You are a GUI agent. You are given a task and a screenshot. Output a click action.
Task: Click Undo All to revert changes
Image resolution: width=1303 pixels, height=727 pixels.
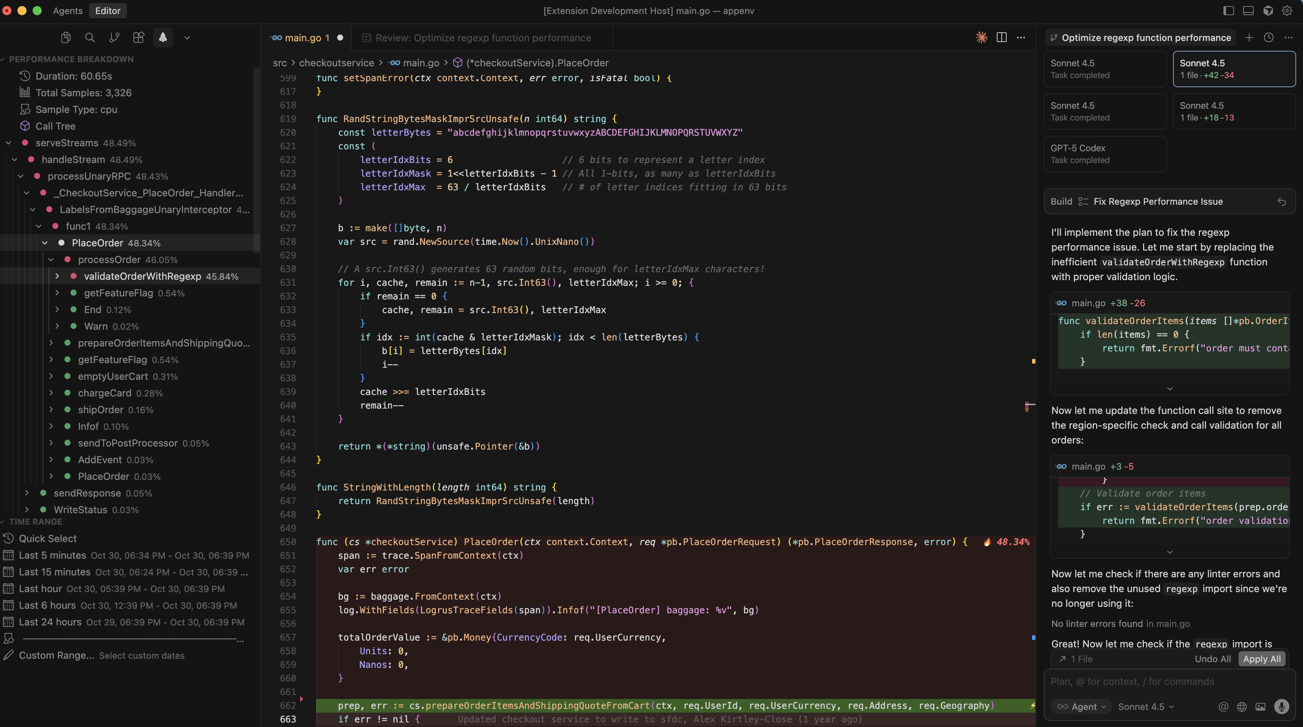[x=1212, y=659]
